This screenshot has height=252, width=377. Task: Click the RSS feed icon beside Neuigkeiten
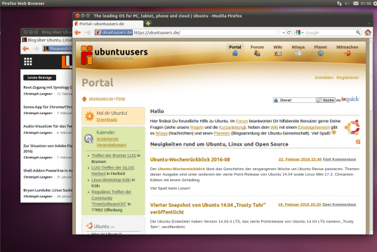[358, 142]
